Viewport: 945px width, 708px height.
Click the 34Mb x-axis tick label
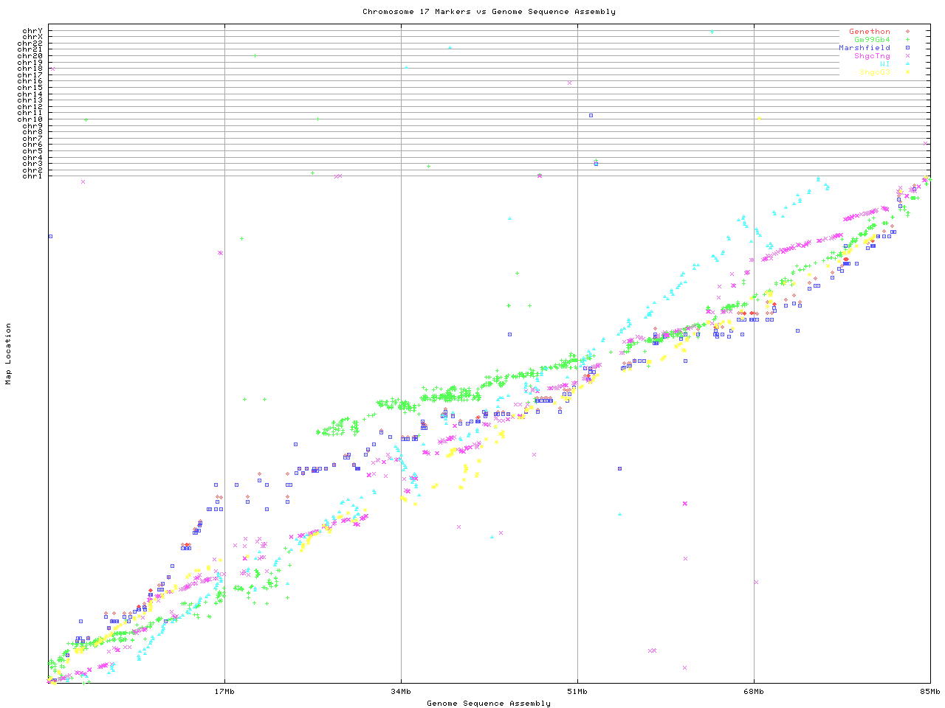click(401, 692)
